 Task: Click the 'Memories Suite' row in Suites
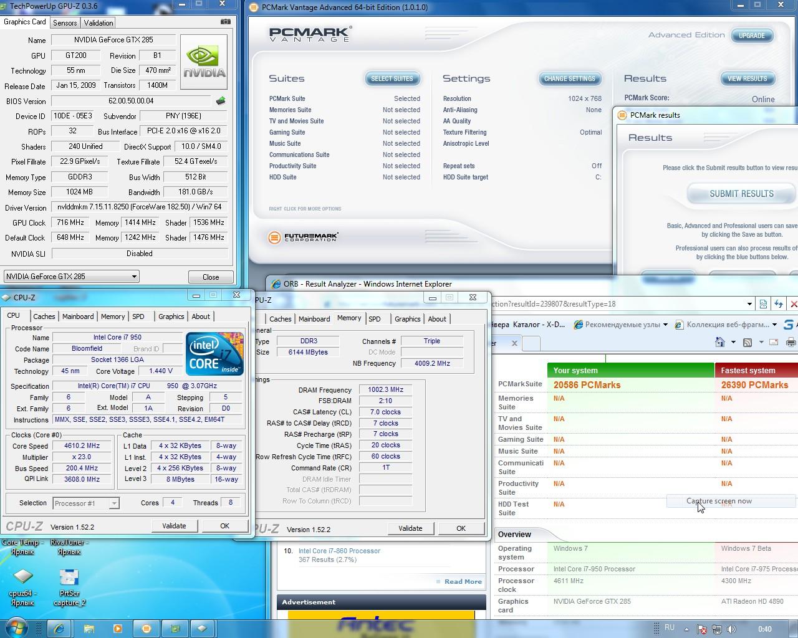[x=345, y=110]
